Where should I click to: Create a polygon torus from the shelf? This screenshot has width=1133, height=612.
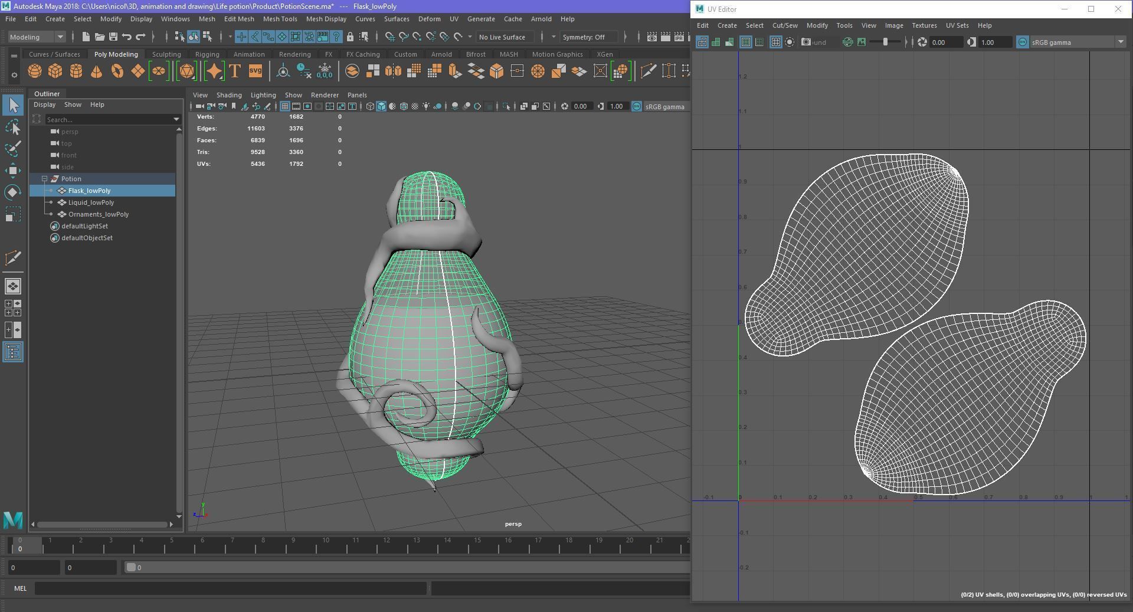point(117,71)
